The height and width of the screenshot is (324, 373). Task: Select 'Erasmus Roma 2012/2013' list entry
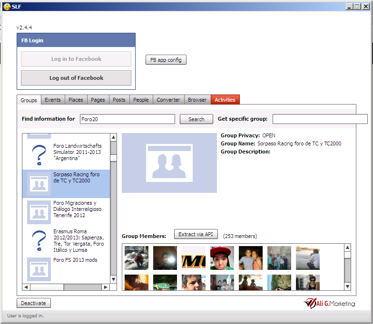pos(66,241)
